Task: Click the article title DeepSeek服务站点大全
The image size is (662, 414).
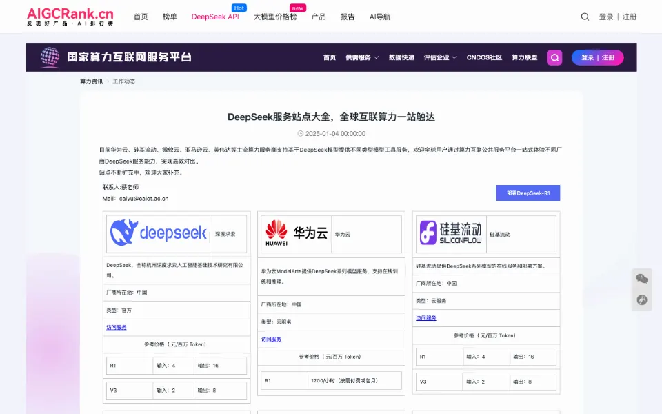Action: [331, 117]
